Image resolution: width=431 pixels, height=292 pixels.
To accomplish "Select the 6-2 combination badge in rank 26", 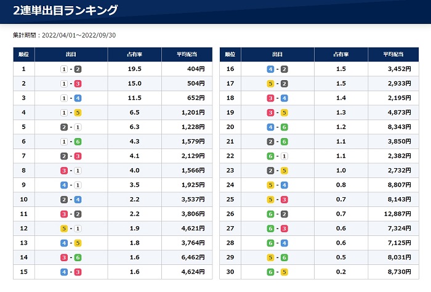I will click(277, 213).
